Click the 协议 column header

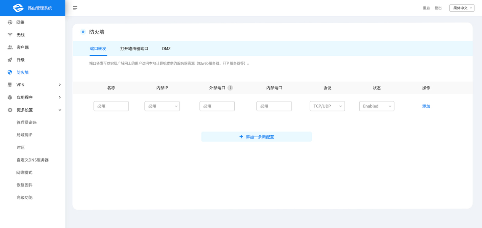click(x=327, y=88)
